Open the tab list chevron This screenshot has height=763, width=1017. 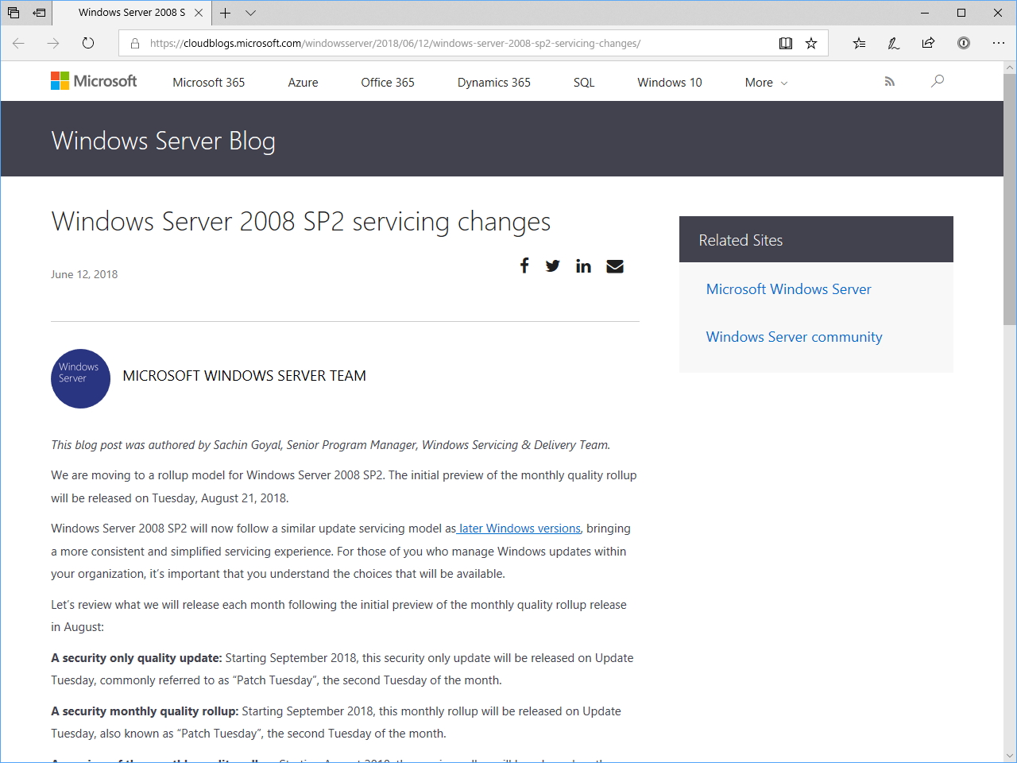click(x=251, y=13)
